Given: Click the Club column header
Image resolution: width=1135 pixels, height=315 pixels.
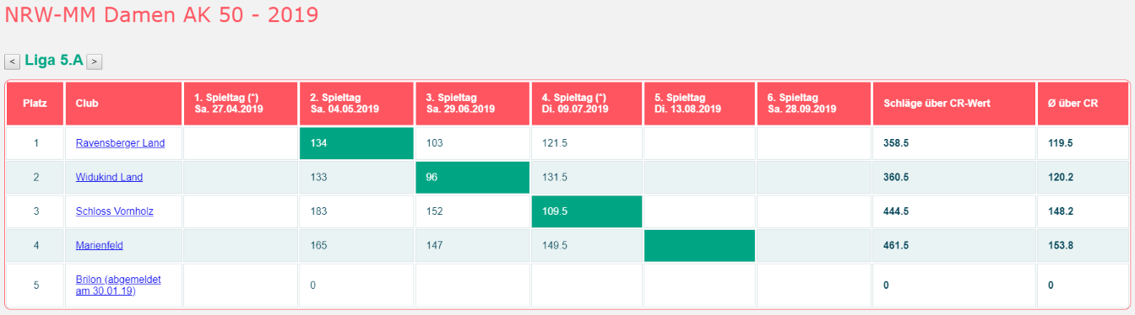Looking at the screenshot, I should (123, 104).
